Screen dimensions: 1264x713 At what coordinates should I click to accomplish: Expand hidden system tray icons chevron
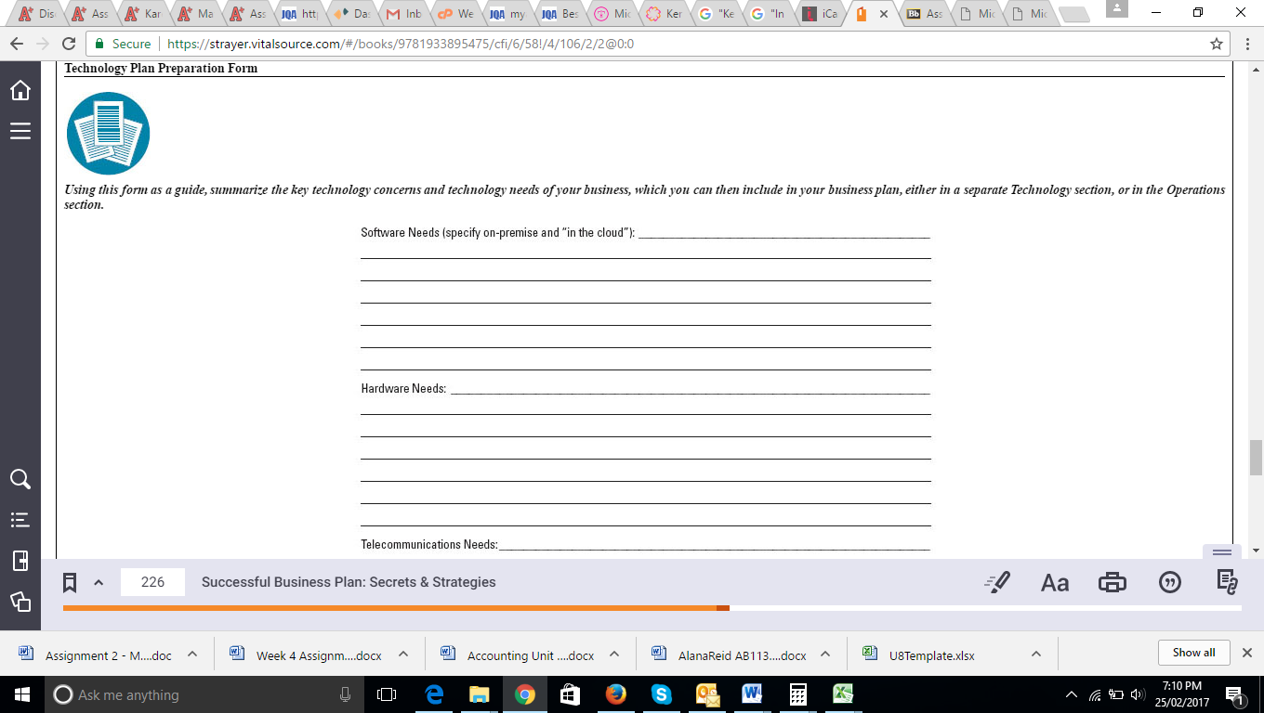[1071, 694]
